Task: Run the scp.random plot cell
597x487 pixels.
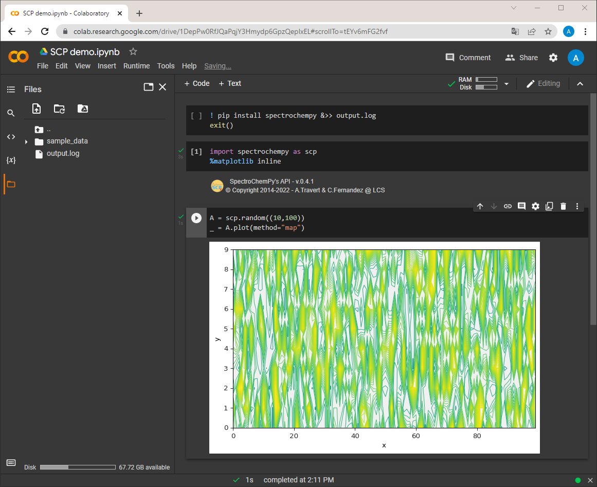Action: pos(196,218)
